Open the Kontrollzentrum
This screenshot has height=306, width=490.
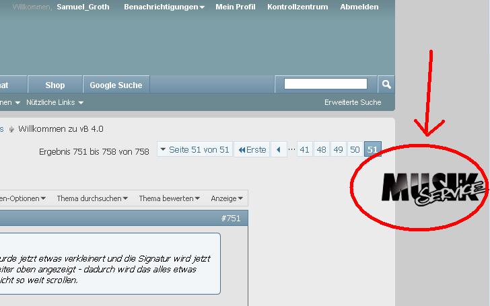(297, 7)
